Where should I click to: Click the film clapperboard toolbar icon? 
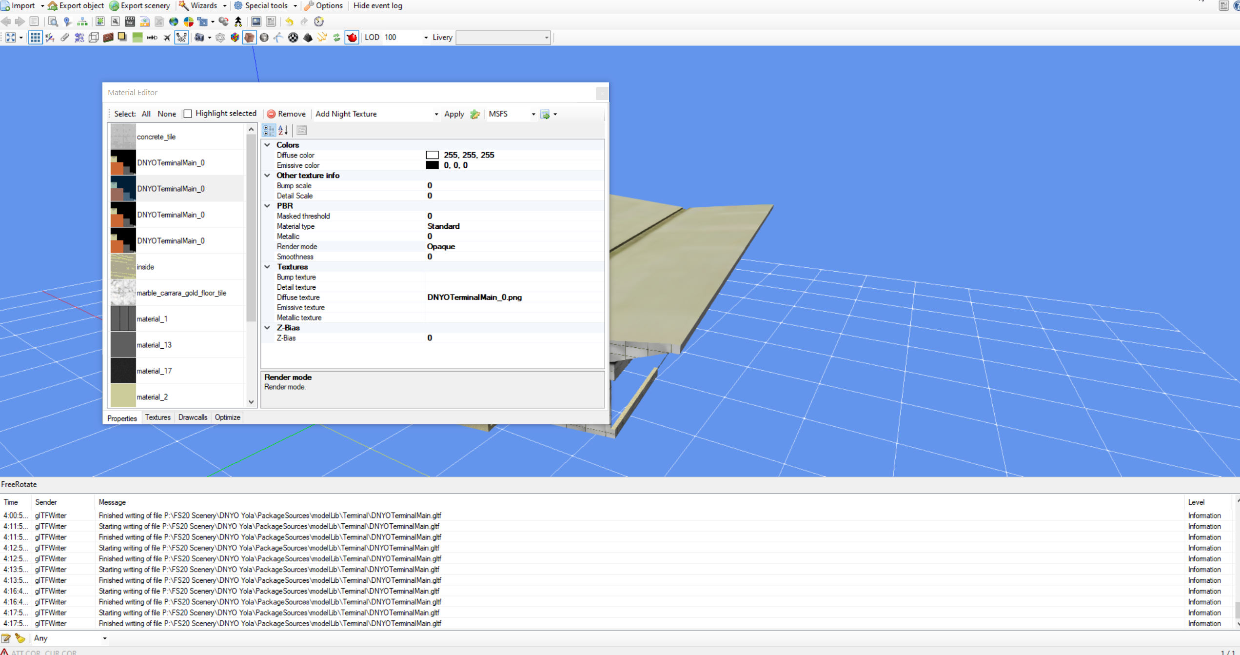coord(130,21)
